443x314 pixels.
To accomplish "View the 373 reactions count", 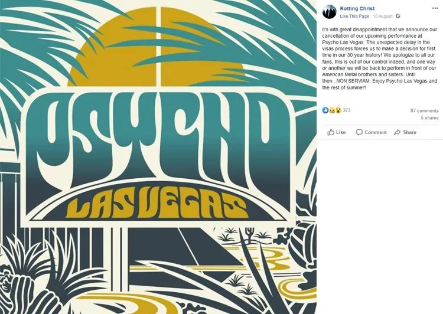I will [x=346, y=110].
